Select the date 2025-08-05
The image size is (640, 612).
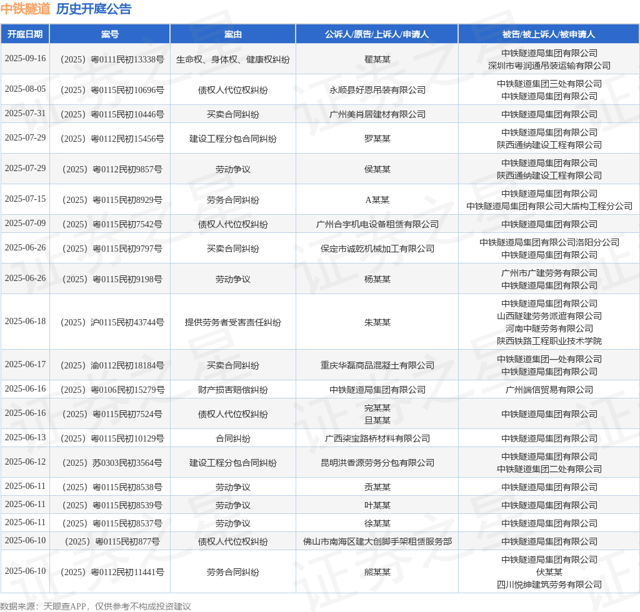pyautogui.click(x=25, y=89)
